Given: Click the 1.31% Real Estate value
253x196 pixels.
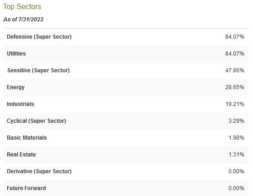Looking at the screenshot, I should (x=236, y=155).
